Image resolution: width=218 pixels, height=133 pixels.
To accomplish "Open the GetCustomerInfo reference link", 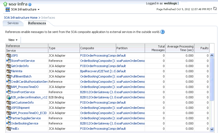I will click(x=22, y=102).
